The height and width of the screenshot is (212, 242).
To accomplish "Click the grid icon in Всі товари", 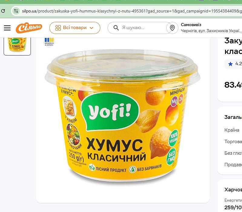I will click(58, 28).
